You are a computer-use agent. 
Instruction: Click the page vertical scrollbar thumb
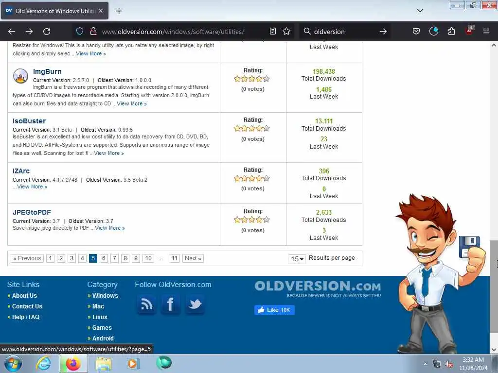coord(494,287)
